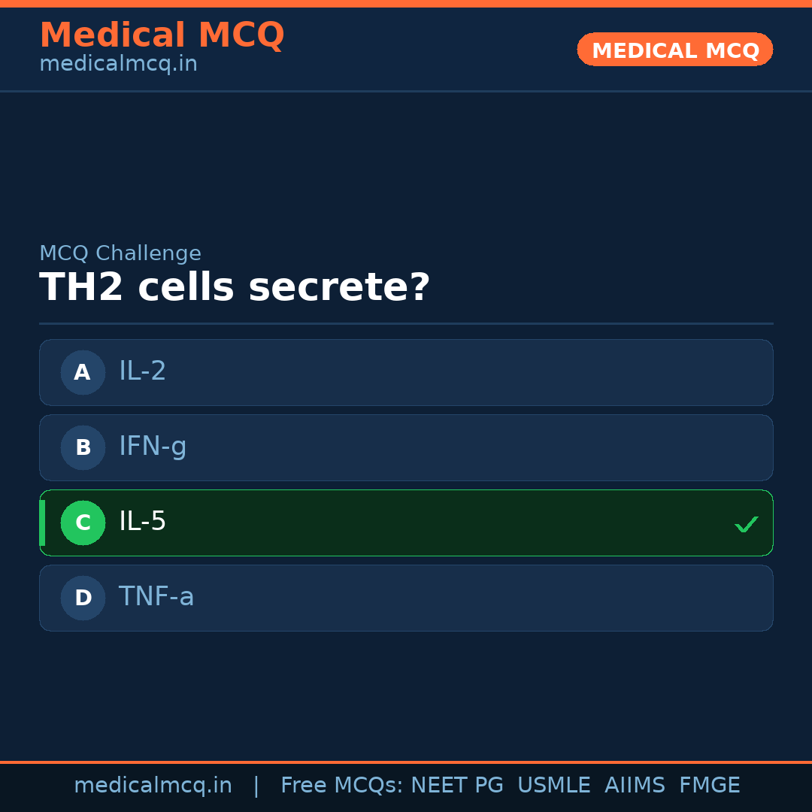Screen dimensions: 812x812
Task: Click the AIIMS footer text
Action: (x=635, y=786)
